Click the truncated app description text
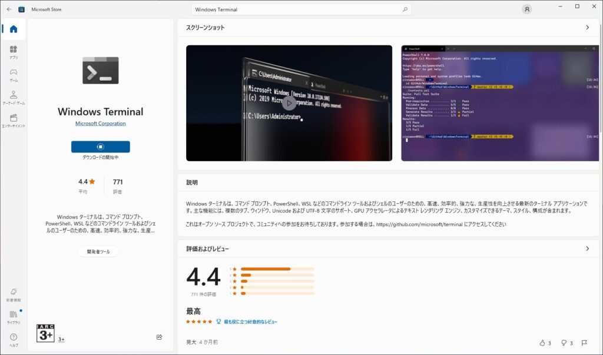603x355 pixels. [x=100, y=224]
